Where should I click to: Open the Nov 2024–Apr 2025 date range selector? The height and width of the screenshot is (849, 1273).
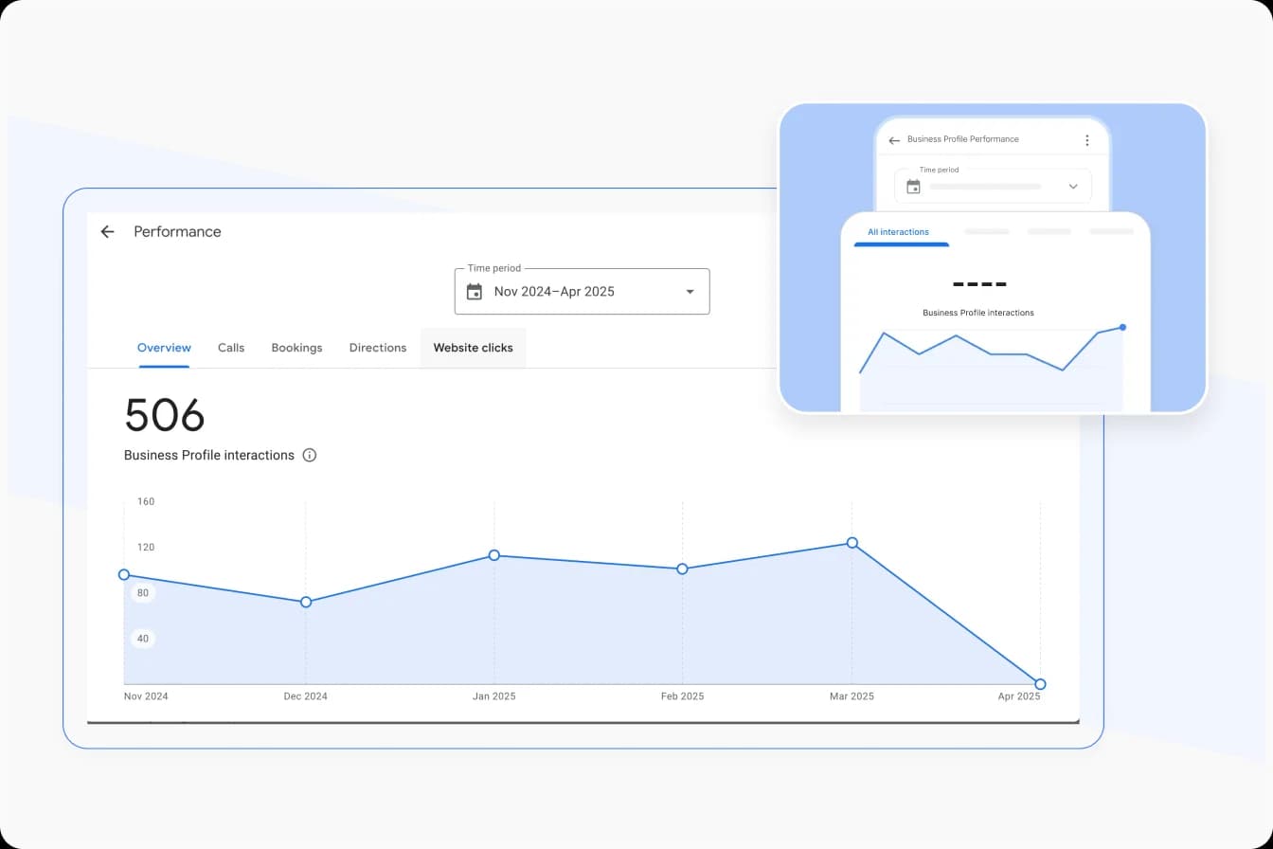[554, 291]
